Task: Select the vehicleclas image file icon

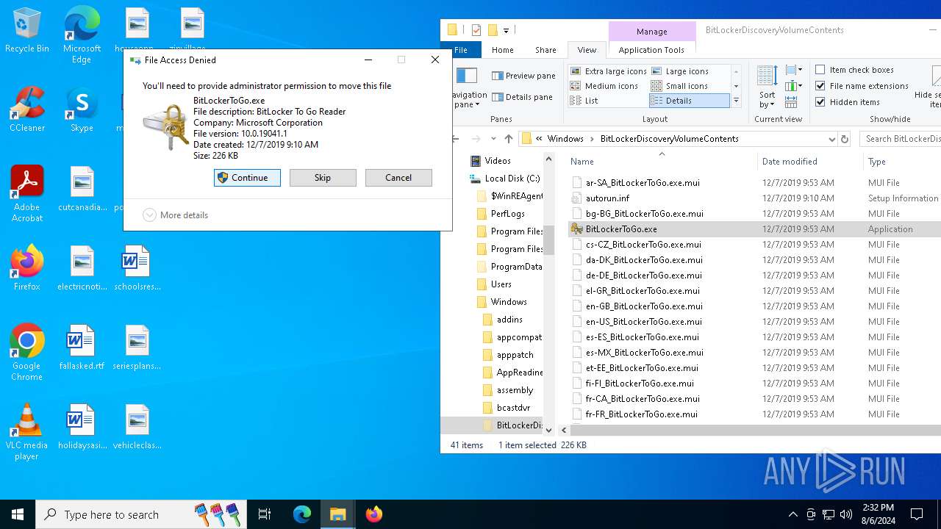Action: click(137, 427)
